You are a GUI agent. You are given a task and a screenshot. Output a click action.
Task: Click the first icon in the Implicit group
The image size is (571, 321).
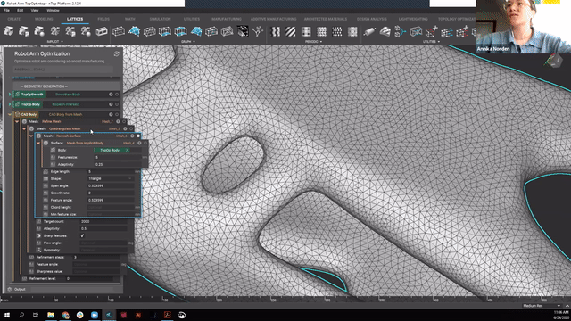click(9, 32)
